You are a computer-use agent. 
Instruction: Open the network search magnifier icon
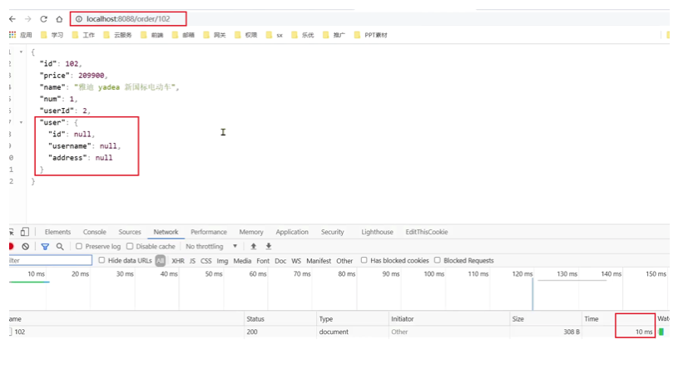[x=60, y=246]
